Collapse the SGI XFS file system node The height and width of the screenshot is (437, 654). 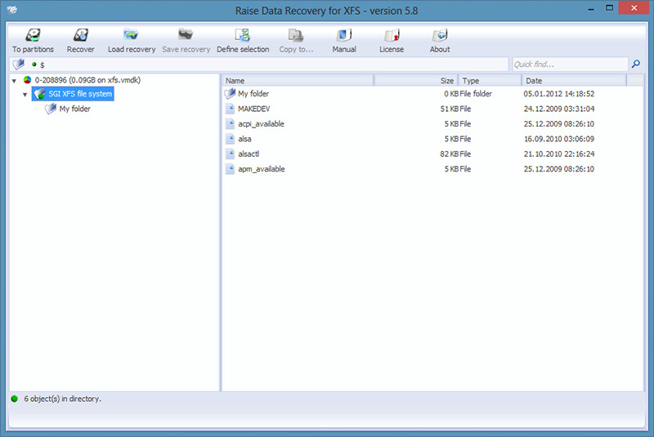[25, 95]
